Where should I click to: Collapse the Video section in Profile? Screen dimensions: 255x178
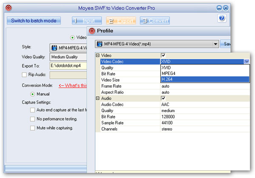(98, 55)
